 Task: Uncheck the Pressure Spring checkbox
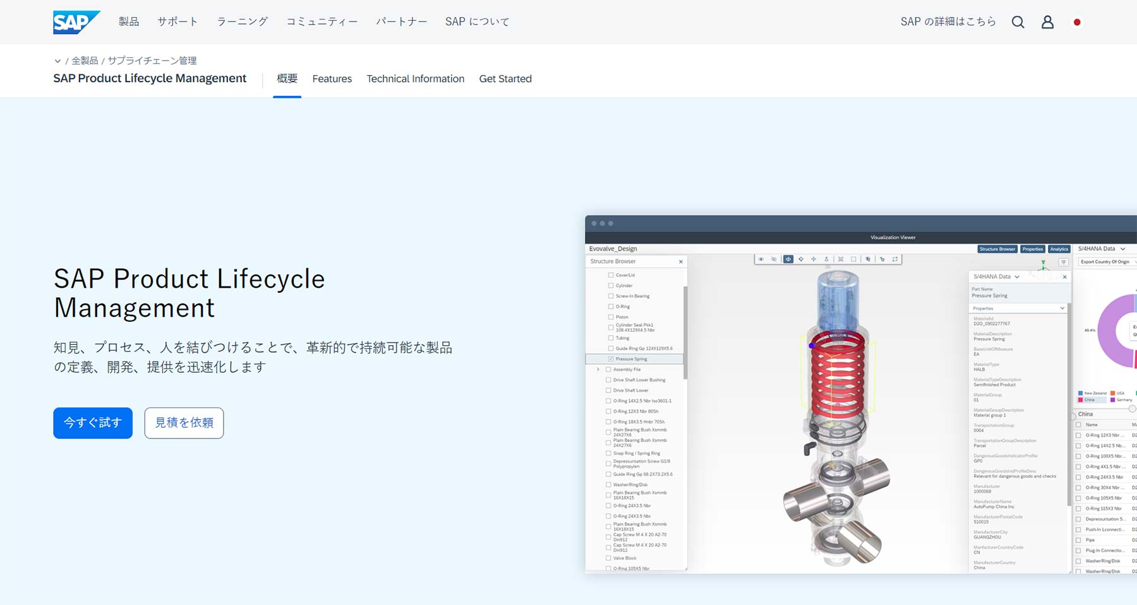click(x=611, y=359)
